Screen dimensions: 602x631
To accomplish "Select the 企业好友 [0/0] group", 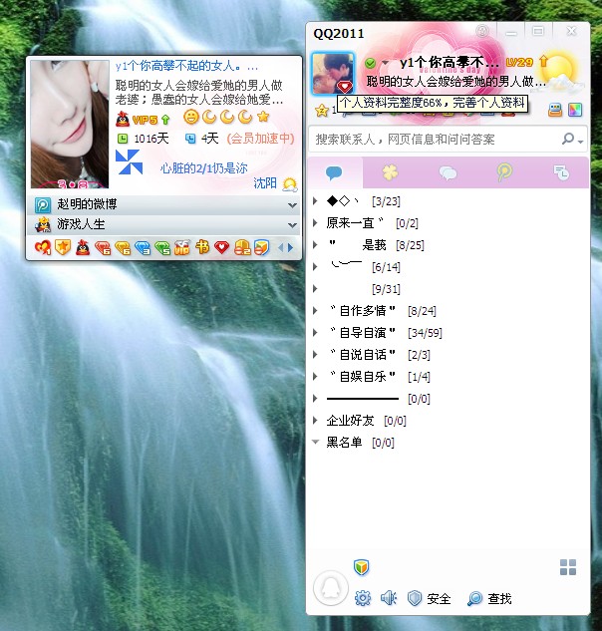I will [x=448, y=421].
